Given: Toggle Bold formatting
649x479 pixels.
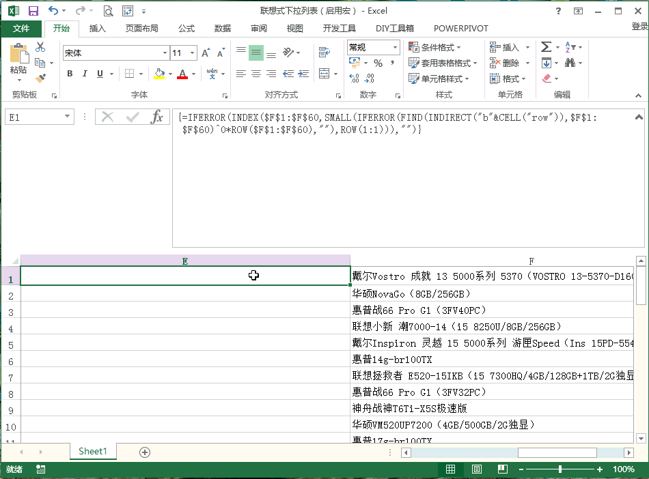Looking at the screenshot, I should 70,74.
